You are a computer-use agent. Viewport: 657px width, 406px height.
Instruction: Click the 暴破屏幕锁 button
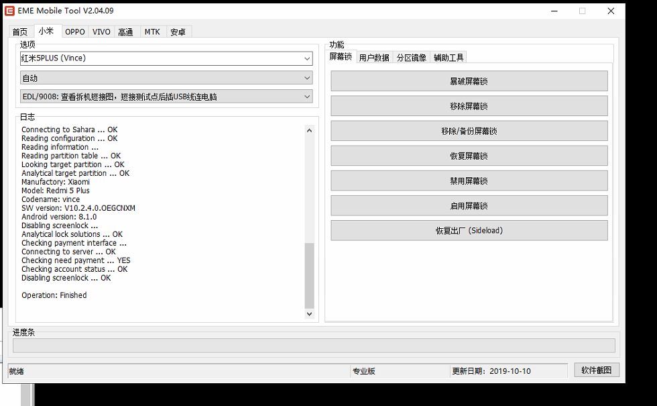click(469, 81)
